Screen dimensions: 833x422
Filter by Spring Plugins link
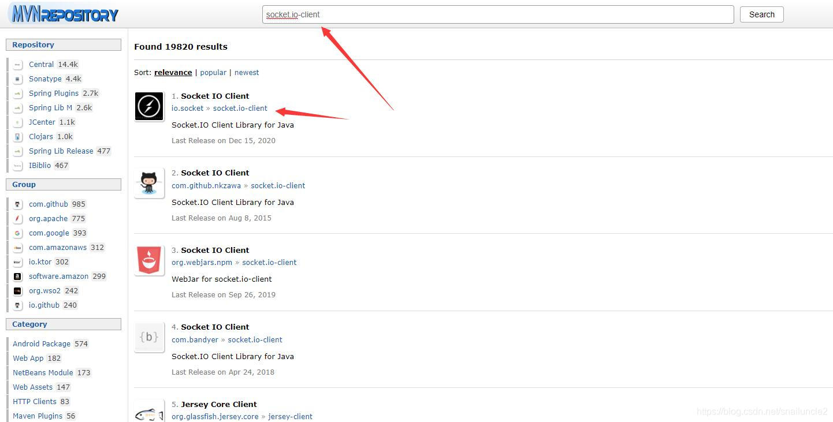pyautogui.click(x=54, y=94)
